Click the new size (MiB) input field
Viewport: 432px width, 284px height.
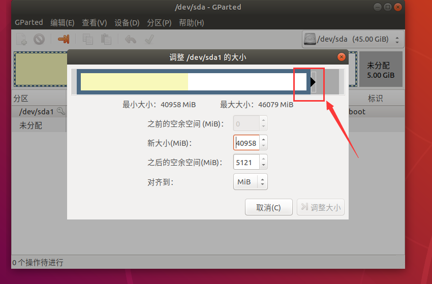(x=246, y=143)
